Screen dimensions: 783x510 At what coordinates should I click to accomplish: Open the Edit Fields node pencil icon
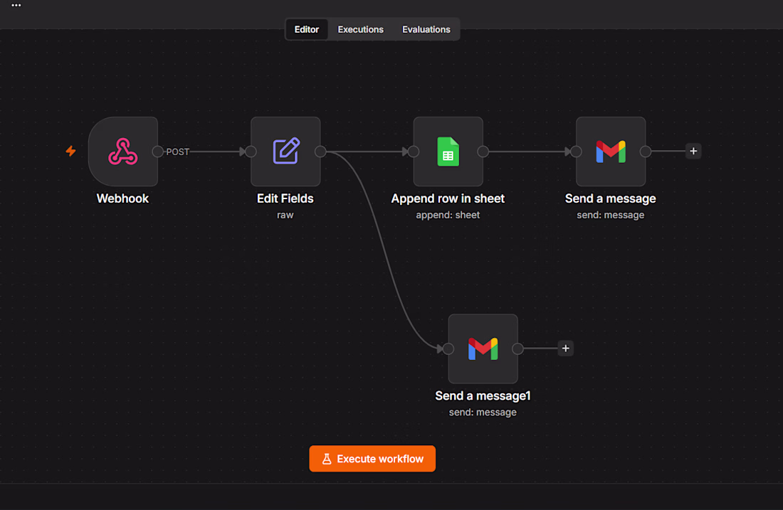[x=285, y=152]
